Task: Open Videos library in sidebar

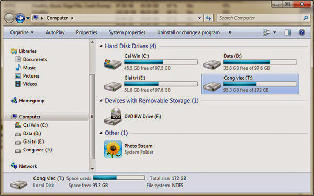Action: tap(26, 84)
